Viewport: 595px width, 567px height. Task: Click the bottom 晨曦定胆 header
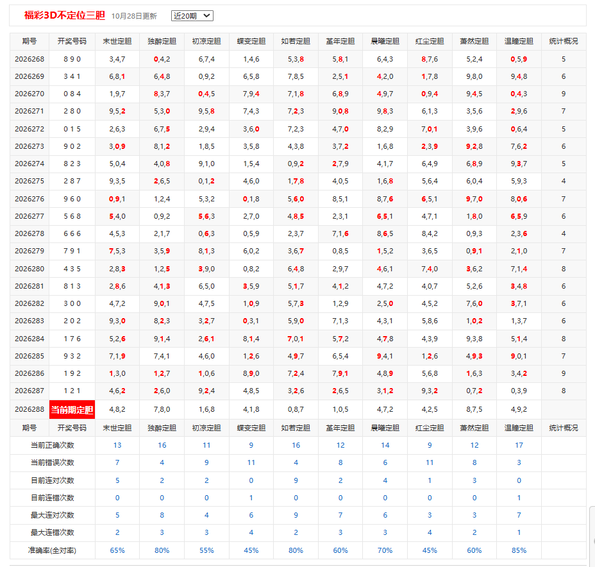[x=385, y=428]
